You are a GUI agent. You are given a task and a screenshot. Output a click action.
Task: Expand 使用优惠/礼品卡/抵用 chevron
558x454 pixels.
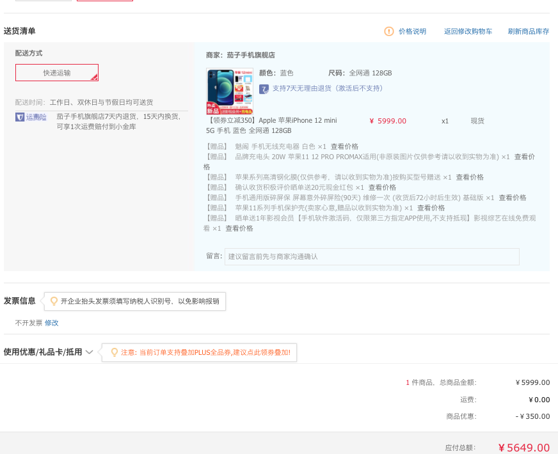(x=90, y=352)
